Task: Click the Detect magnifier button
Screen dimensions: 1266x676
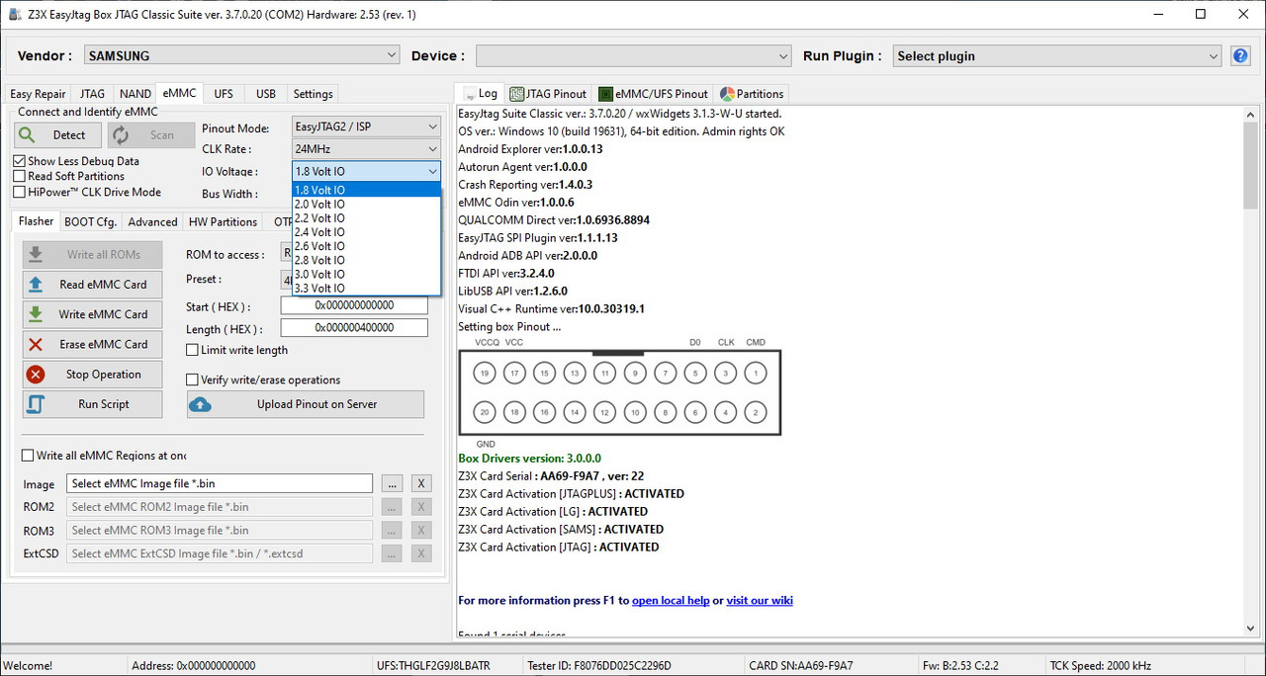Action: pos(58,135)
